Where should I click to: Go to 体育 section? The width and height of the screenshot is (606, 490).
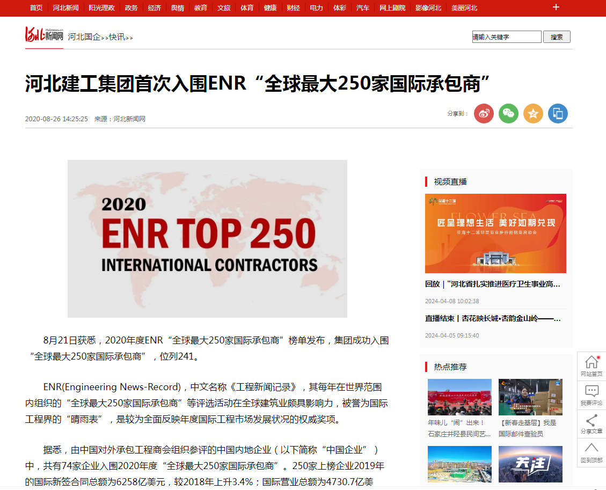(247, 8)
